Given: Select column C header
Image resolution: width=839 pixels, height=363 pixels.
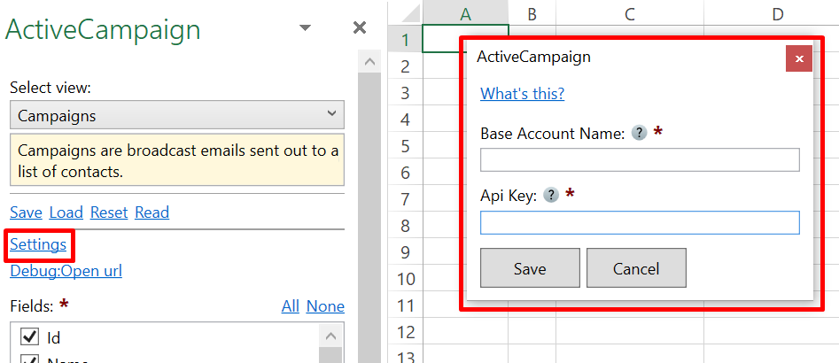Looking at the screenshot, I should 630,14.
